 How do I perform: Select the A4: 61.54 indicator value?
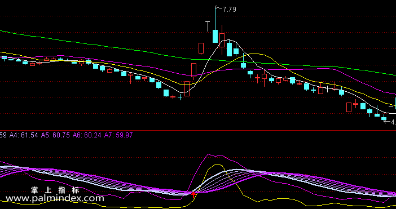pyautogui.click(x=24, y=135)
